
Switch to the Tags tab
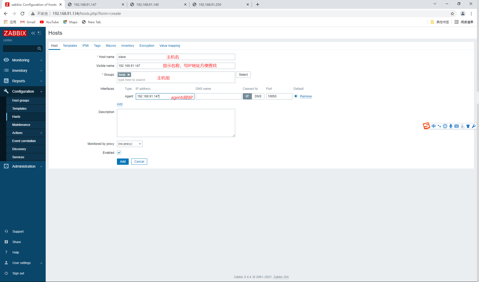97,46
